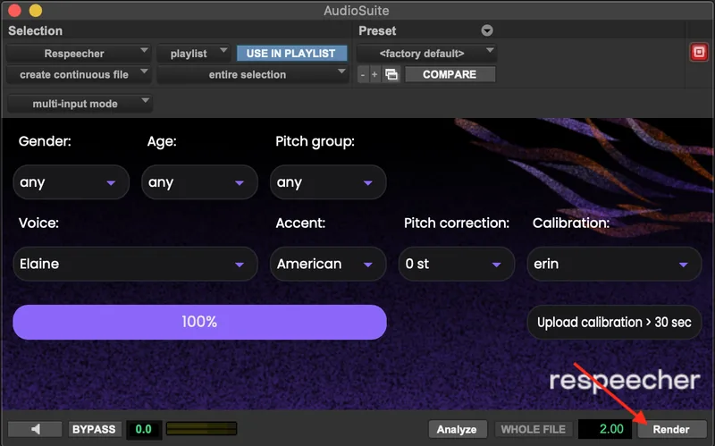This screenshot has width=715, height=446.
Task: Click the Render button
Action: [671, 429]
